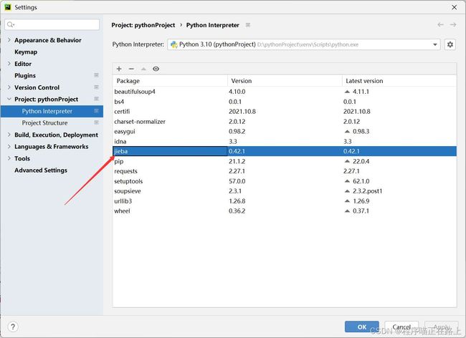Viewport: 466px width, 338px height.
Task: Click the project-level icon beside the Python Interpreter breadcrumb
Action: 248,25
